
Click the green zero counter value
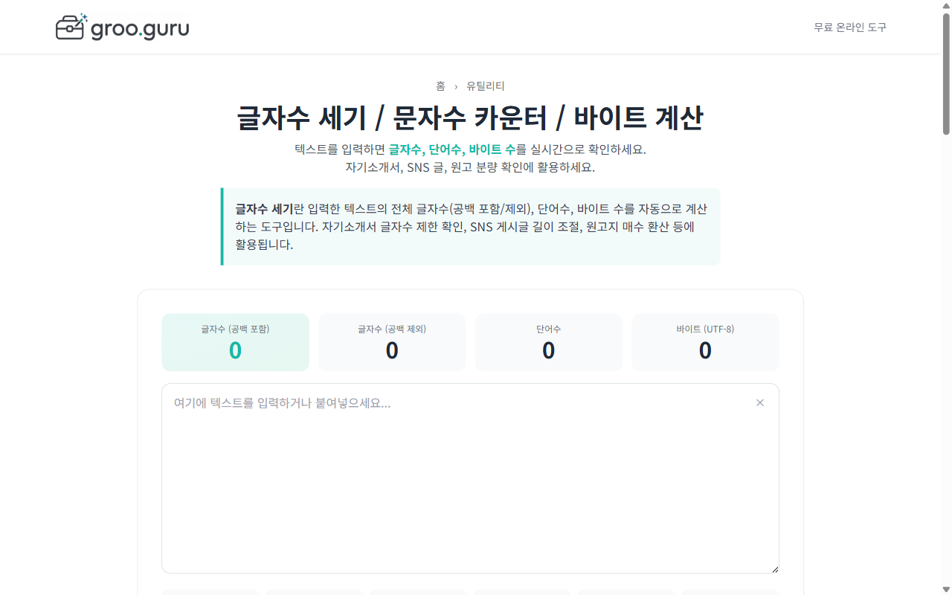(x=235, y=350)
